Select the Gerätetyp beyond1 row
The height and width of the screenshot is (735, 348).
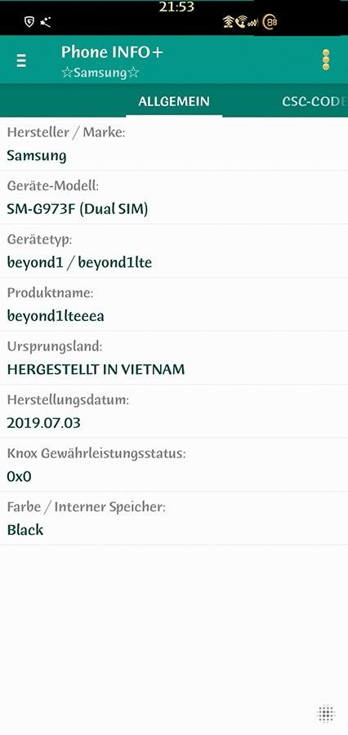[x=174, y=251]
